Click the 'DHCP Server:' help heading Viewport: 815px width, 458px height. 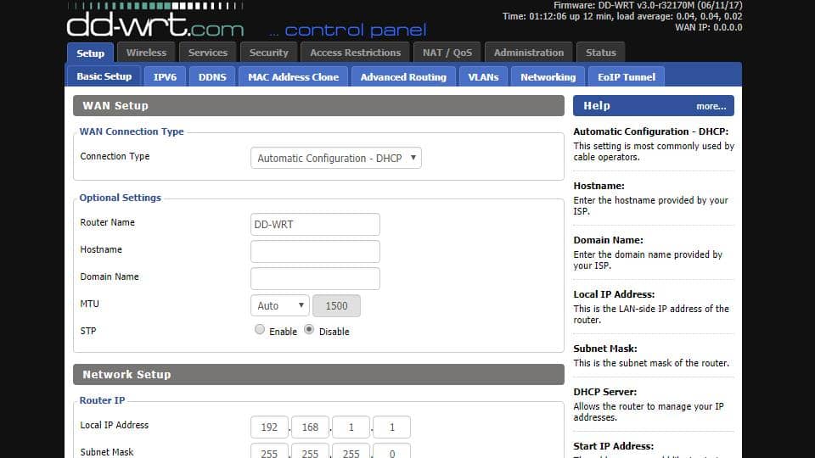(605, 392)
